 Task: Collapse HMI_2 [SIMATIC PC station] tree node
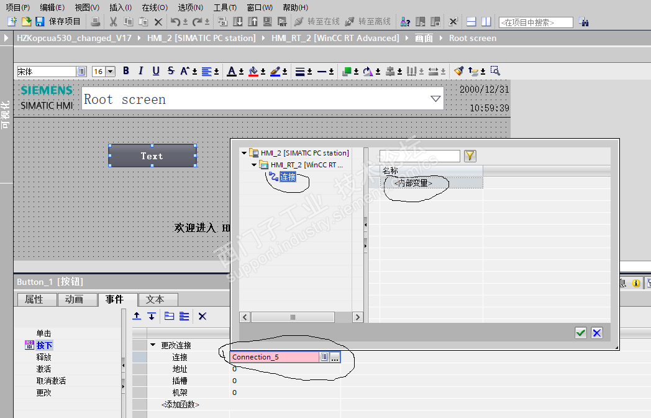click(244, 153)
